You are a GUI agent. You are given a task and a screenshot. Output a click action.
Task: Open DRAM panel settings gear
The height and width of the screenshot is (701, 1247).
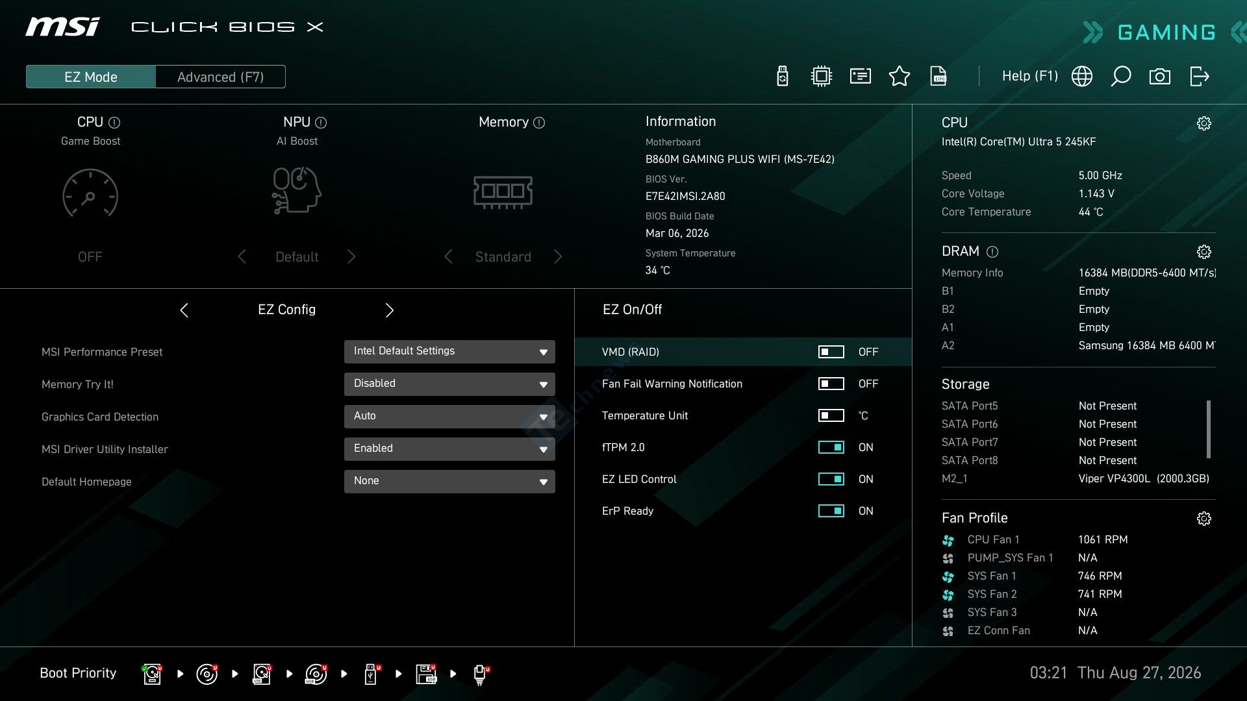[1204, 252]
